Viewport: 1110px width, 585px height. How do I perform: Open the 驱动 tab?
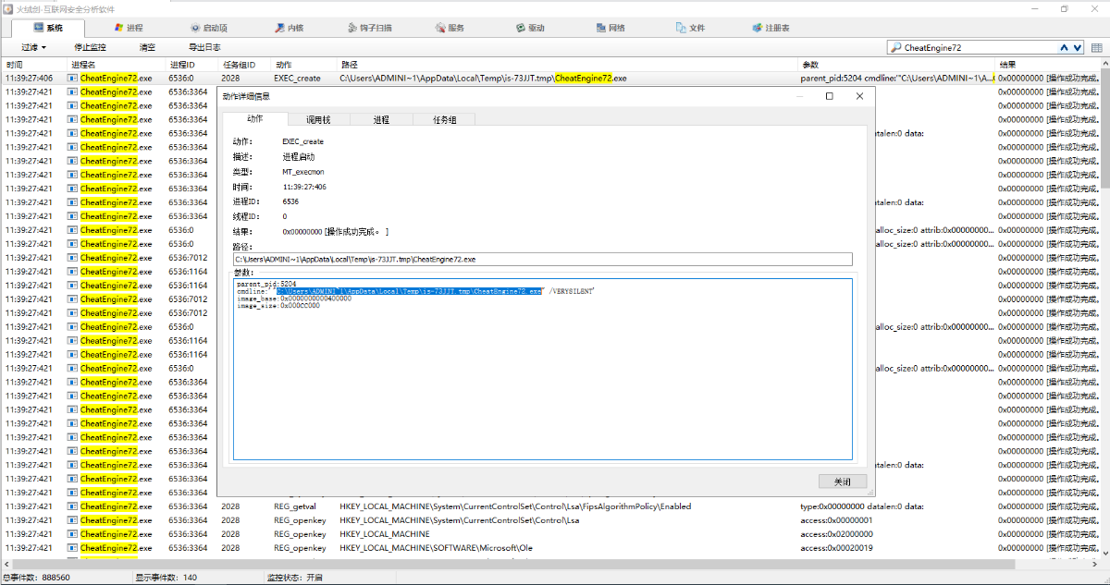(530, 28)
